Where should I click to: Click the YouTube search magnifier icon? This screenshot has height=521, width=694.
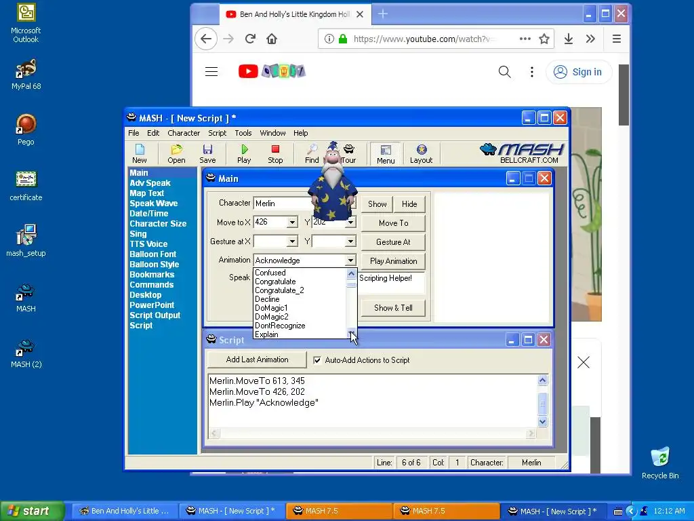click(x=504, y=72)
